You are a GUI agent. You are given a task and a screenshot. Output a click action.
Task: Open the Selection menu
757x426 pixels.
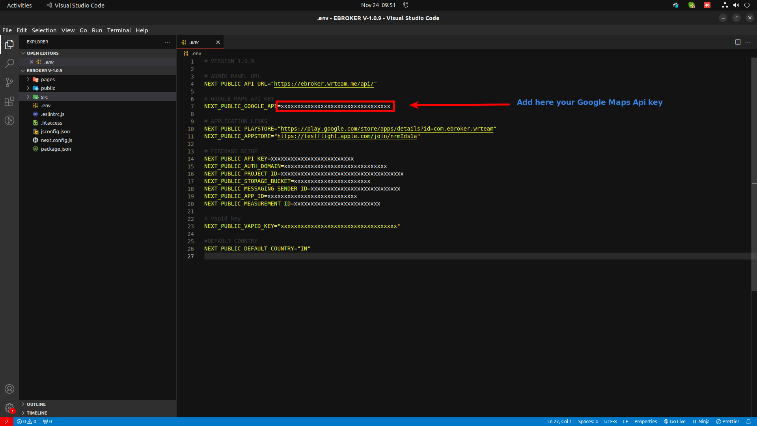44,30
